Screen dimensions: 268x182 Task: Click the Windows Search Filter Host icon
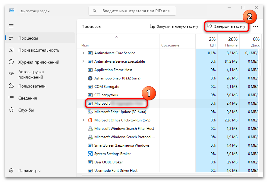click(90, 129)
